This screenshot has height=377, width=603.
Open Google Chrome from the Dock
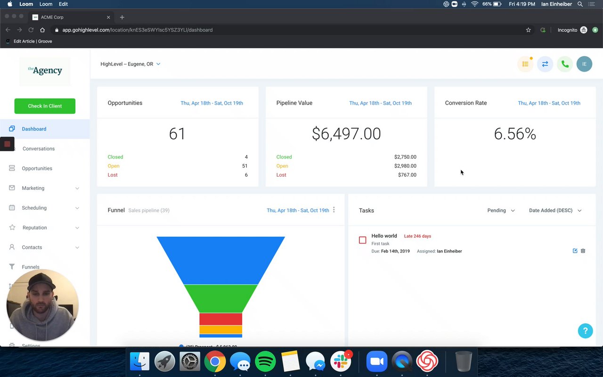point(215,362)
